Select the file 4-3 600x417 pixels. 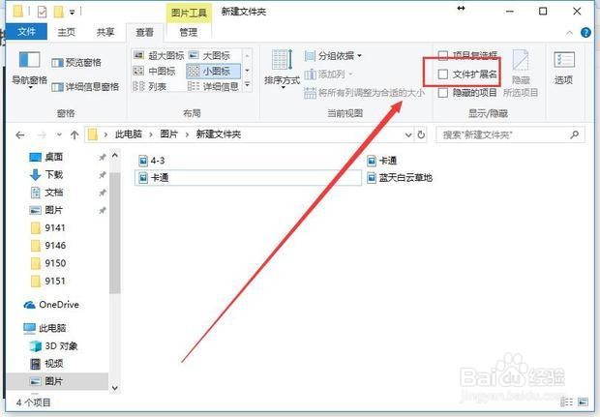click(x=152, y=161)
